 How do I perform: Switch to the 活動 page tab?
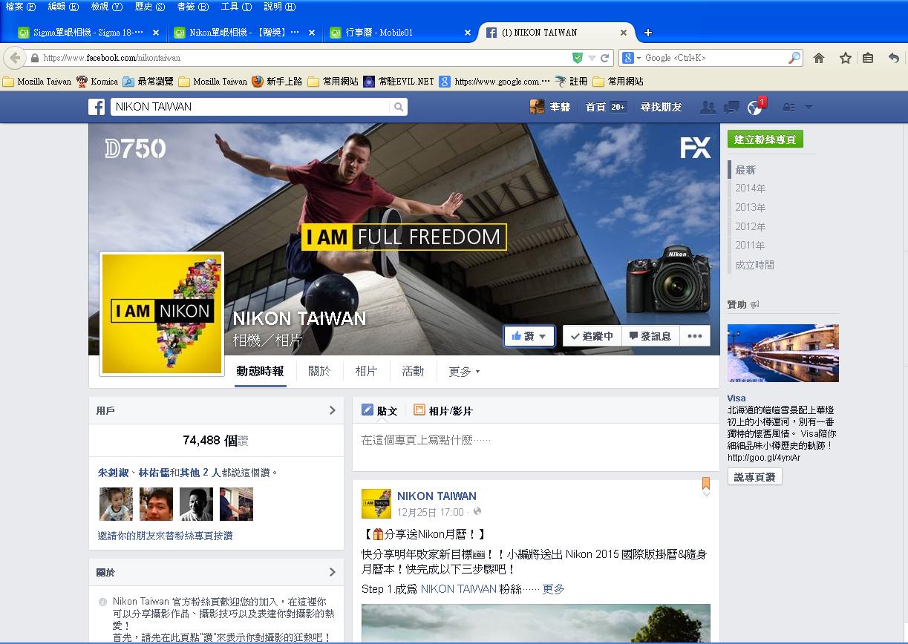[413, 371]
